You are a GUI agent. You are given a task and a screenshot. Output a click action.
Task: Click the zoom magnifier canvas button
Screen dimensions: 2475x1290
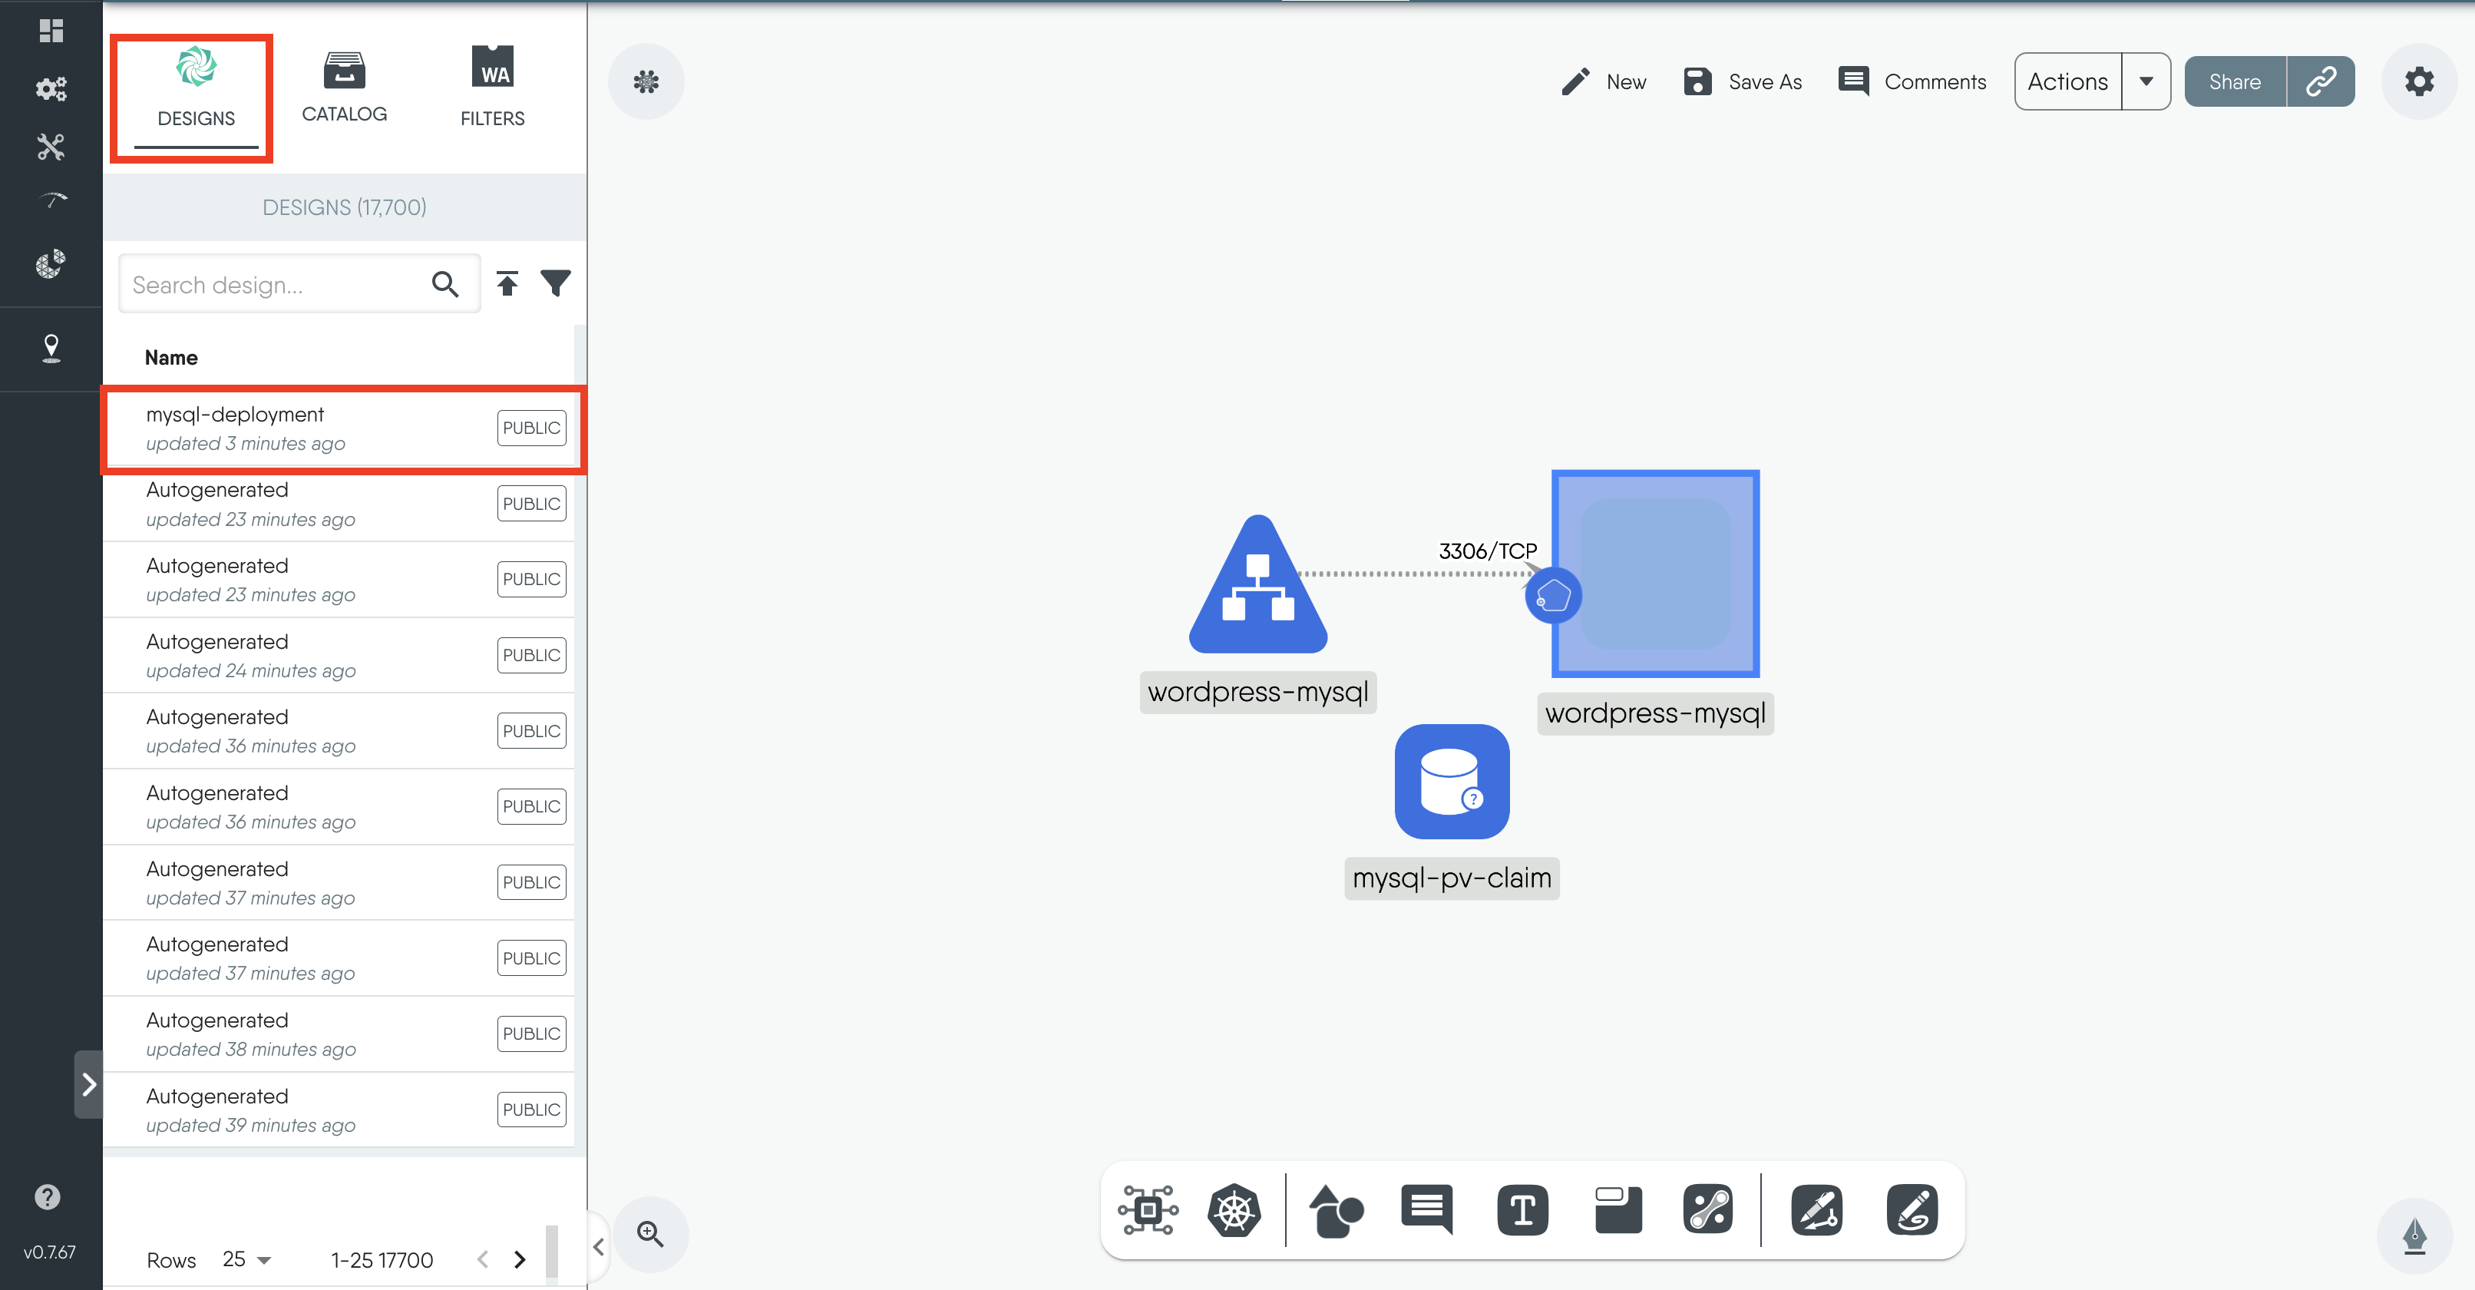[x=650, y=1233]
